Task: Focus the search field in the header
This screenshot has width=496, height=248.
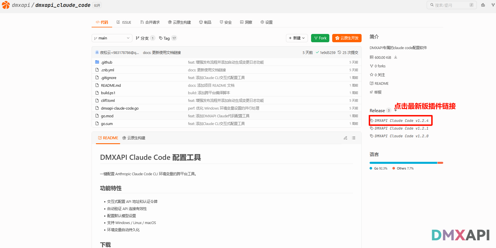Action: 451,5
